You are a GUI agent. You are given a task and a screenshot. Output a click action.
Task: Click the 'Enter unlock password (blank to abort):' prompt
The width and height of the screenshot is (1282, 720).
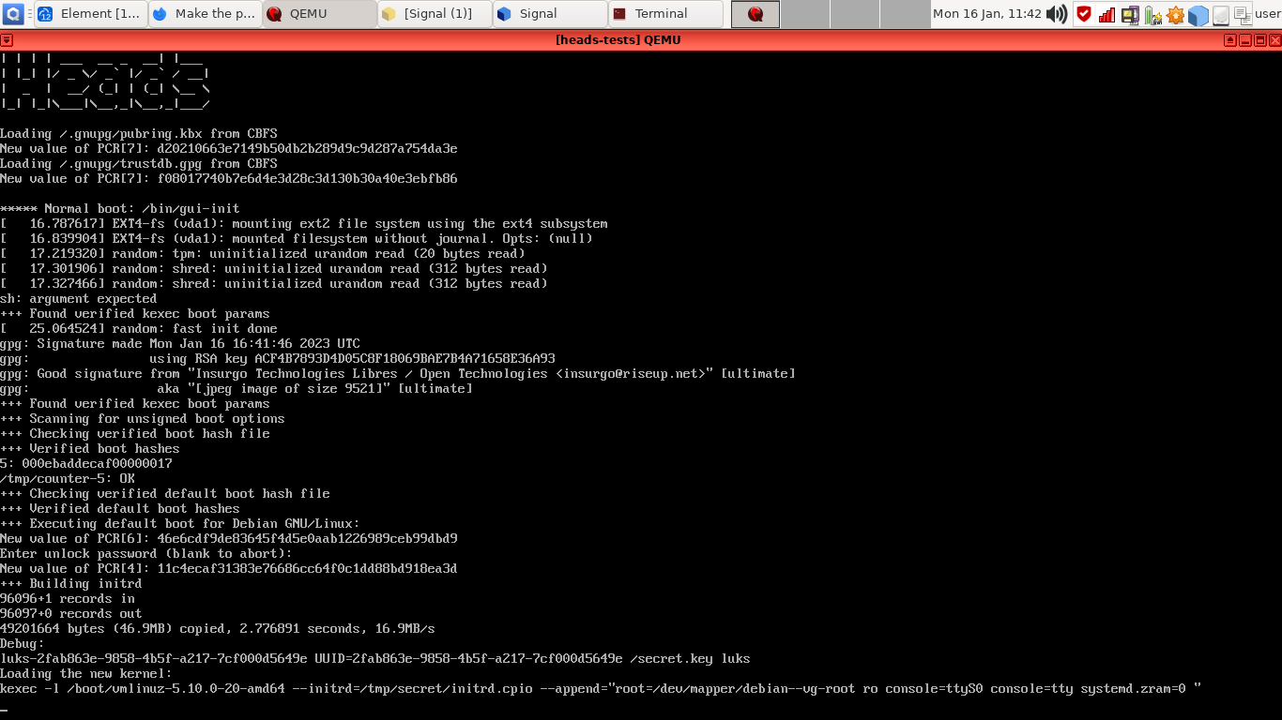click(x=146, y=554)
